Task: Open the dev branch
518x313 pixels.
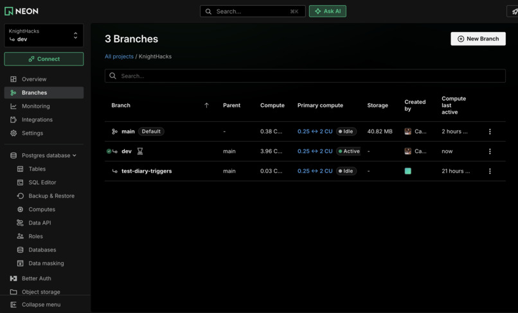Action: point(127,151)
